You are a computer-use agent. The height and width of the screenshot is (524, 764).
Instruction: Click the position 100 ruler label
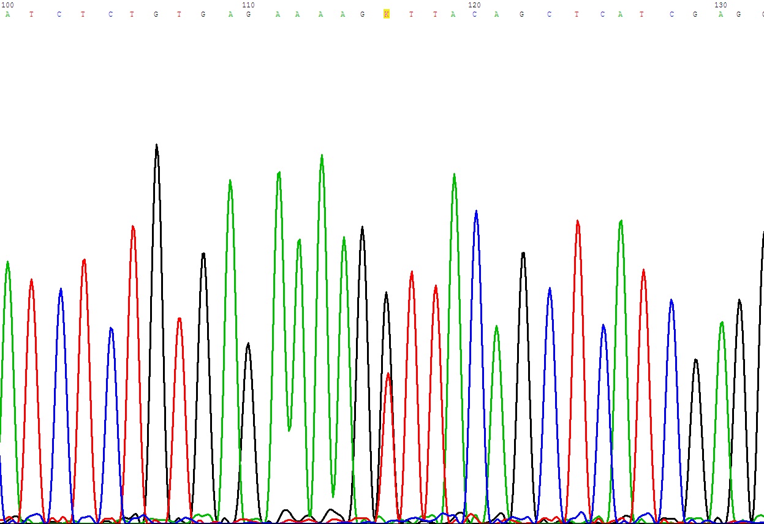pos(7,5)
